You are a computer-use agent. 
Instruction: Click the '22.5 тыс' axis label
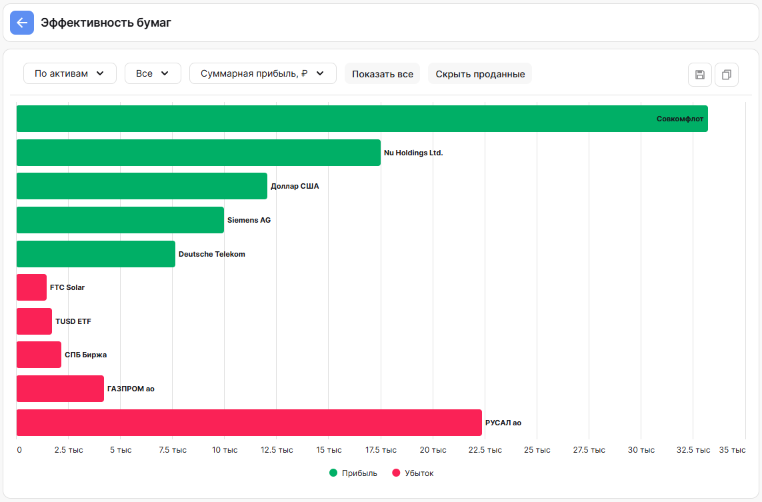click(x=485, y=450)
